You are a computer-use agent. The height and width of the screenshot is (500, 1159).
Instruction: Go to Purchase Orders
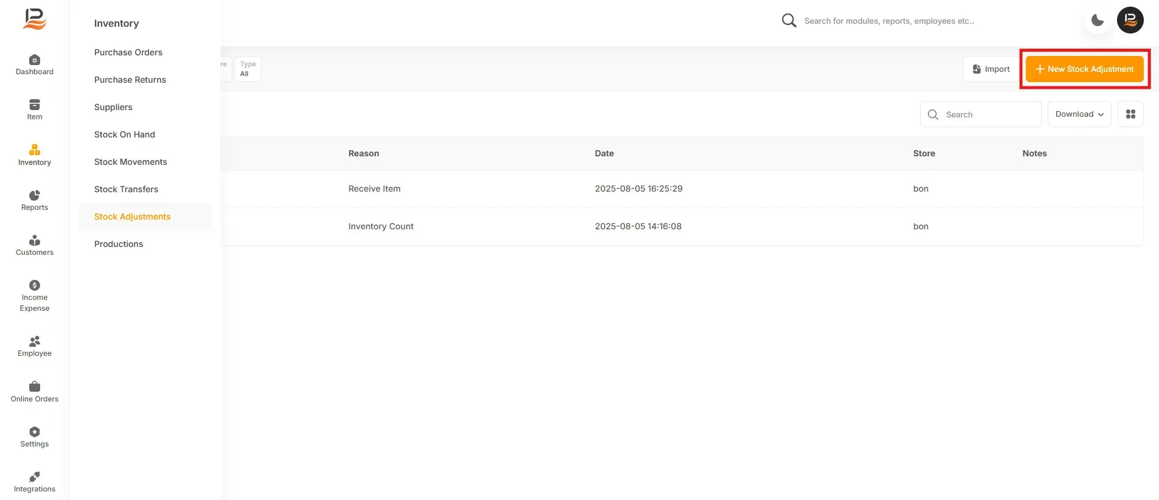pyautogui.click(x=128, y=52)
